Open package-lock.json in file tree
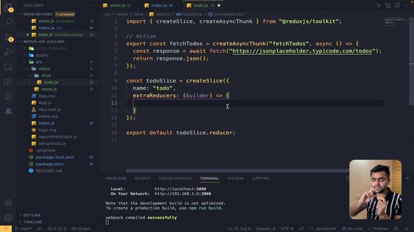 click(x=55, y=157)
